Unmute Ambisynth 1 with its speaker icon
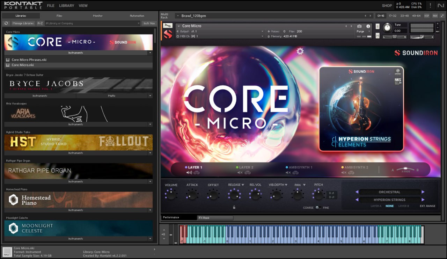447x259 pixels. (x=288, y=173)
